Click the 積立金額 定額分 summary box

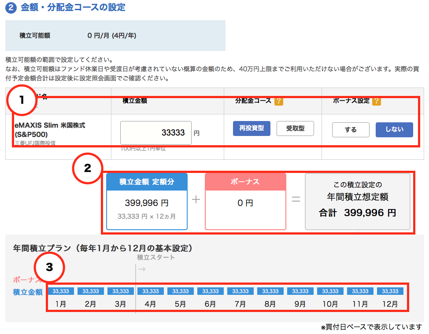click(x=147, y=202)
